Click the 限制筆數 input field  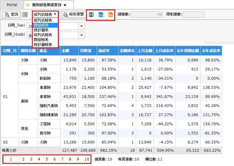[193, 14]
